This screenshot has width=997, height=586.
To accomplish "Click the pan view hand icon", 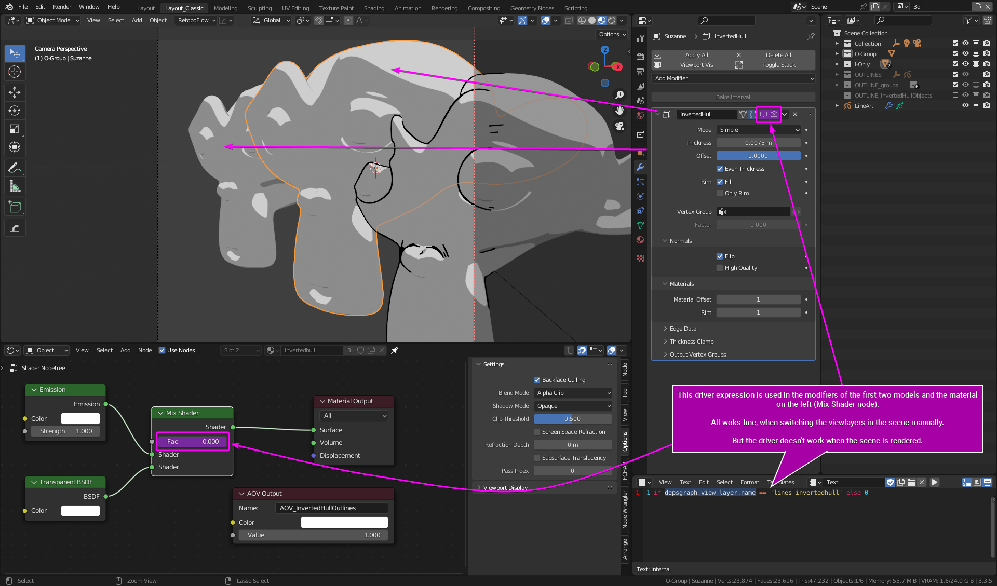I will (619, 111).
